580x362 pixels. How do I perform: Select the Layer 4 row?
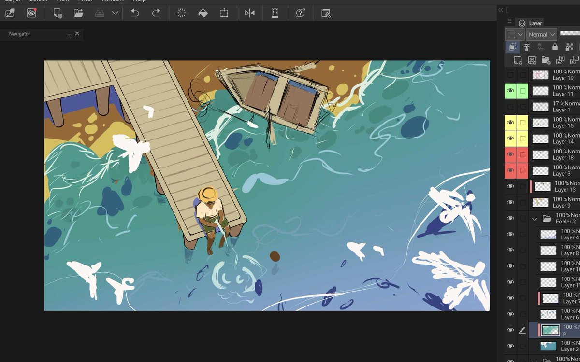pos(554,234)
